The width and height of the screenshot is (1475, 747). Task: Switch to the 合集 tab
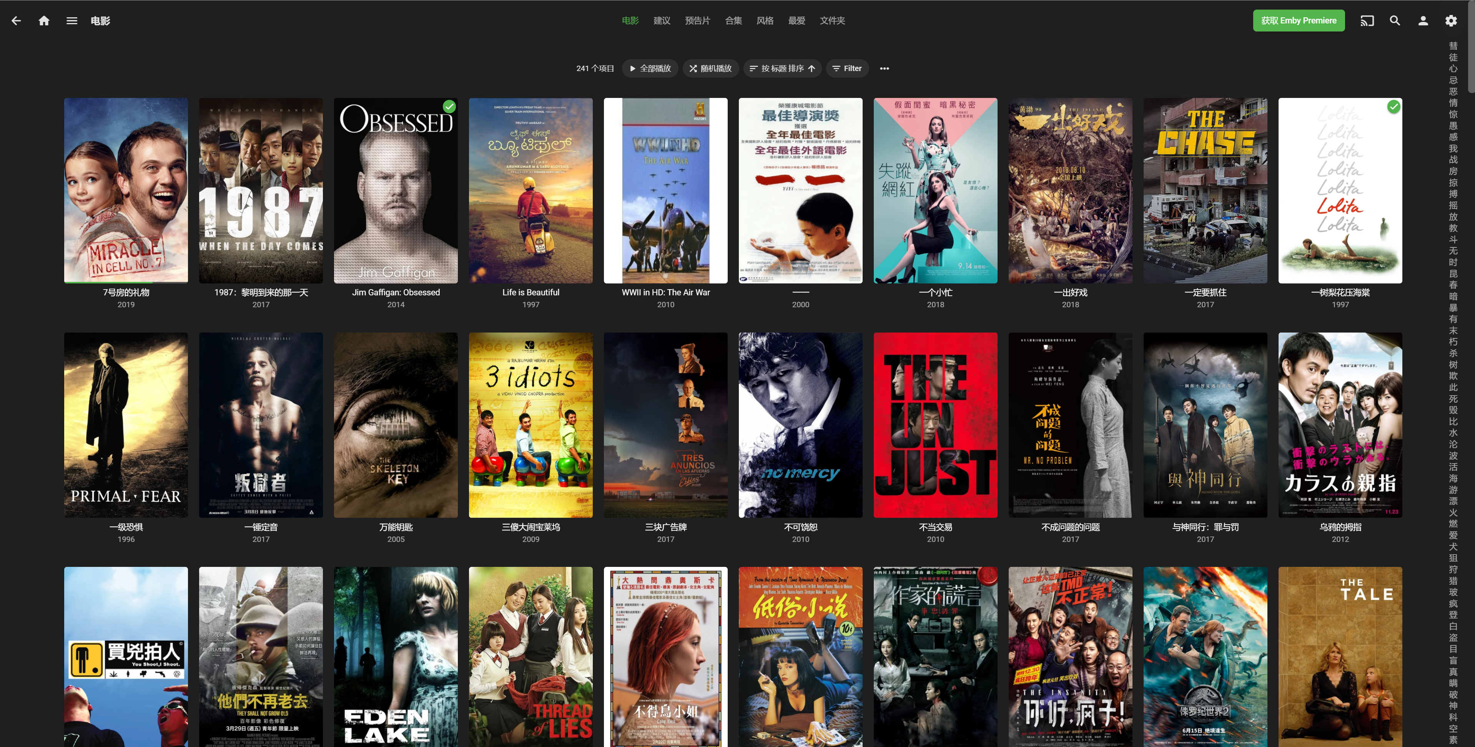pos(733,21)
